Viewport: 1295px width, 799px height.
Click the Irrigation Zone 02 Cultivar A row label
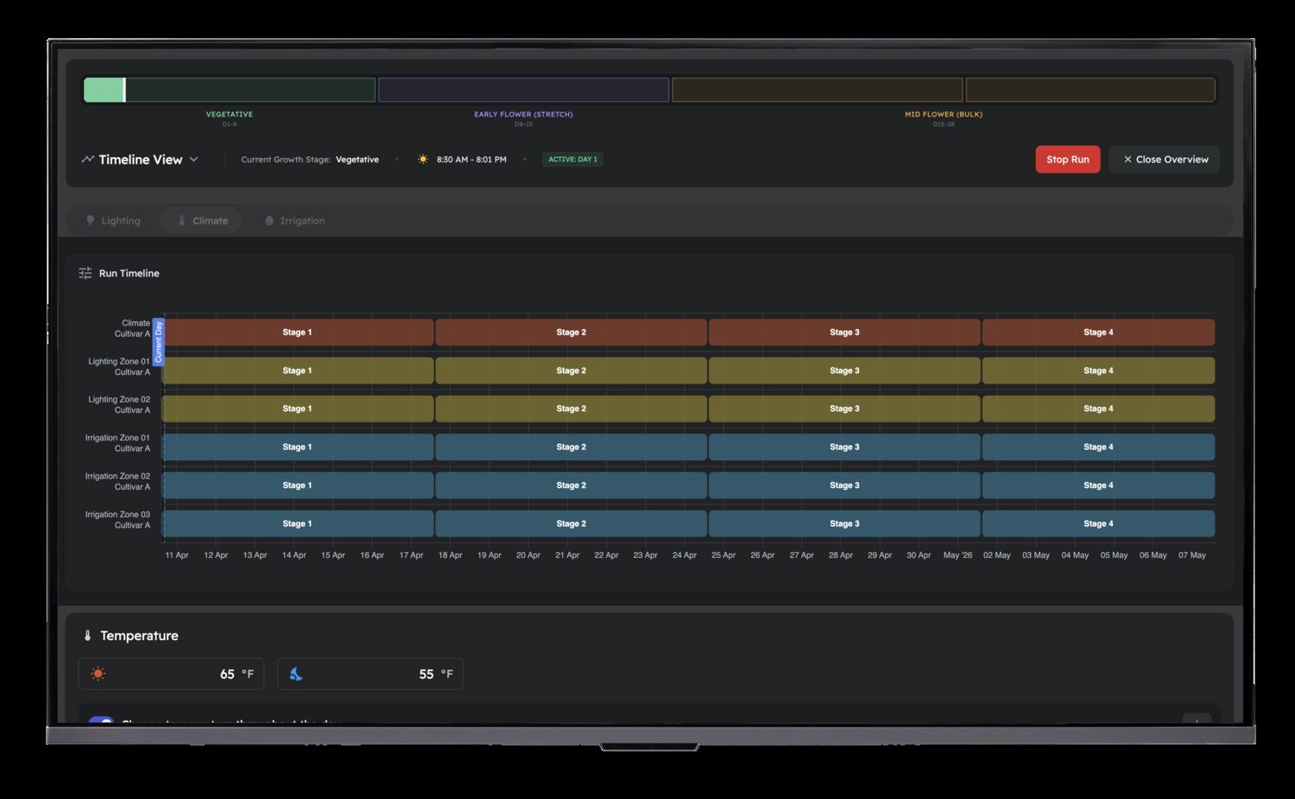pos(117,481)
